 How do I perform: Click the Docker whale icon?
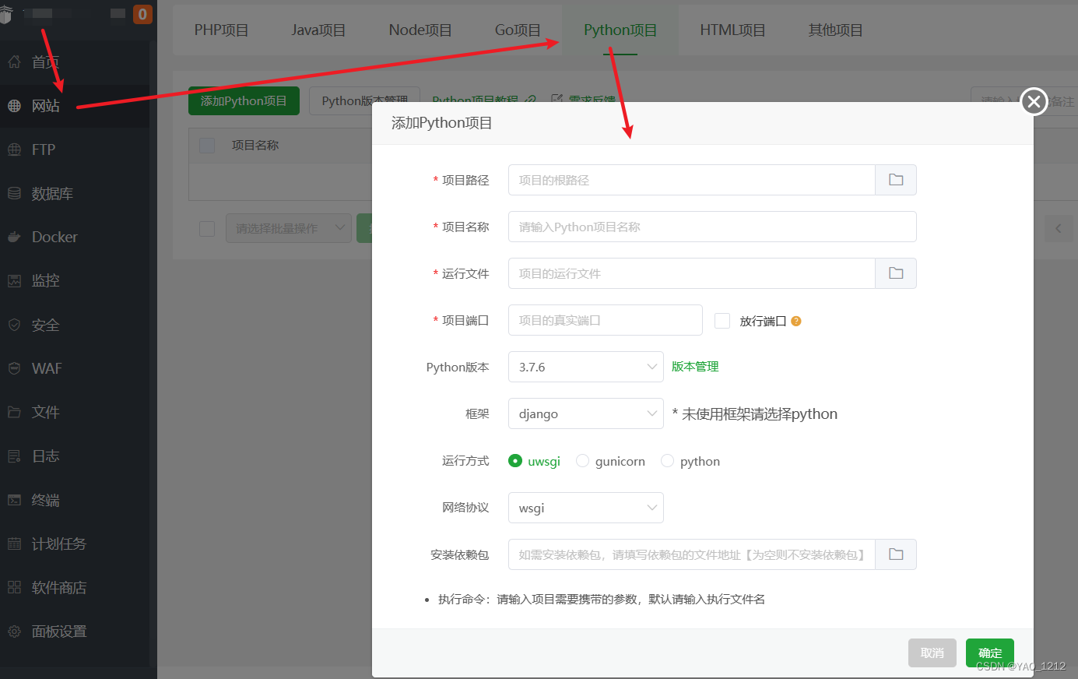14,237
